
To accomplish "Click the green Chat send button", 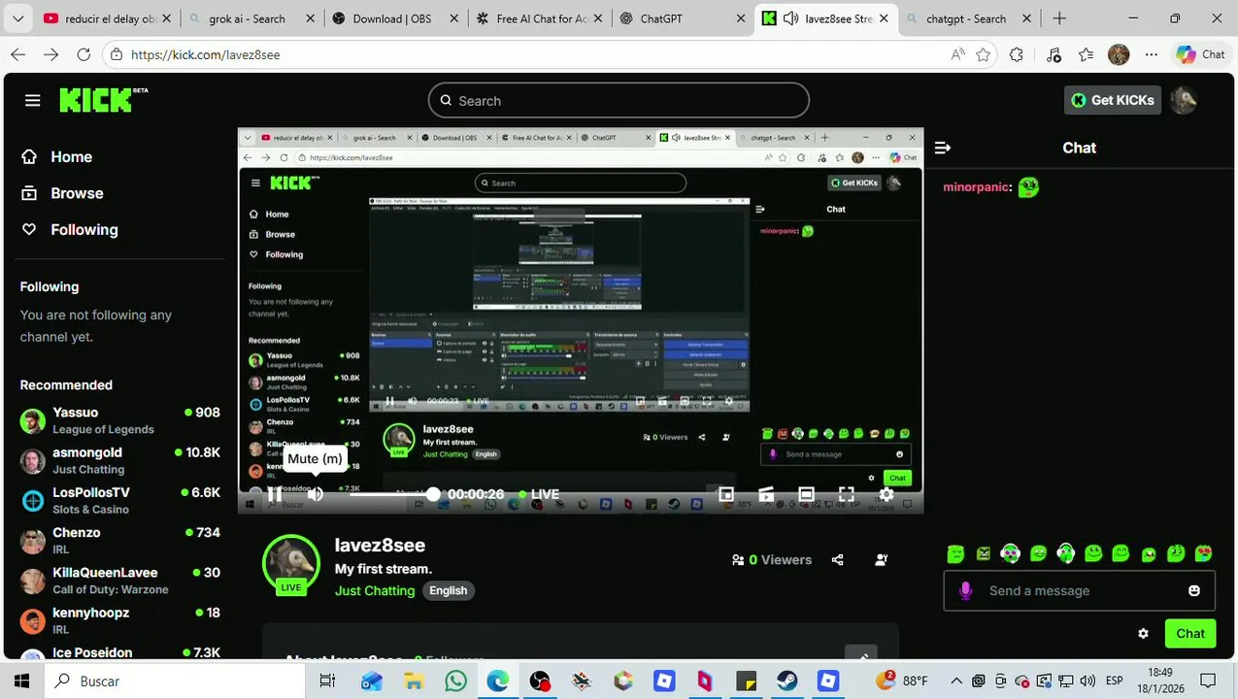I will pos(1189,633).
